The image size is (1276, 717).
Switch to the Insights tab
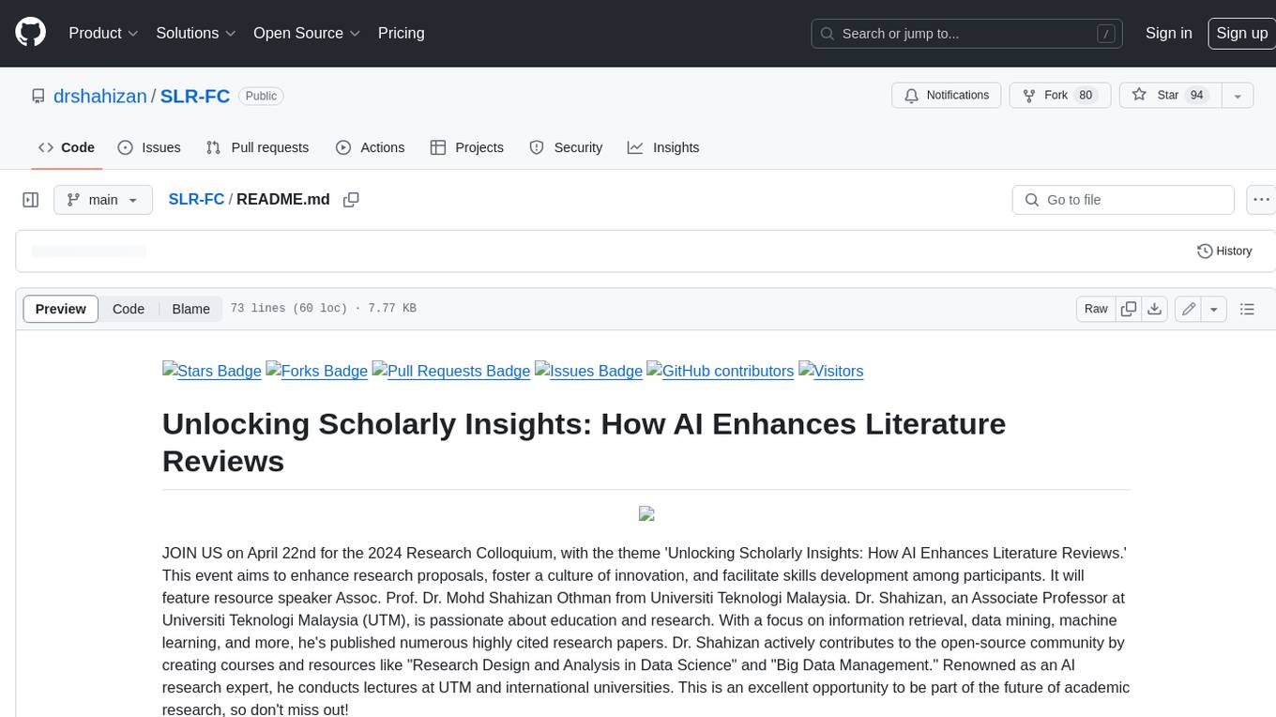[x=663, y=147]
